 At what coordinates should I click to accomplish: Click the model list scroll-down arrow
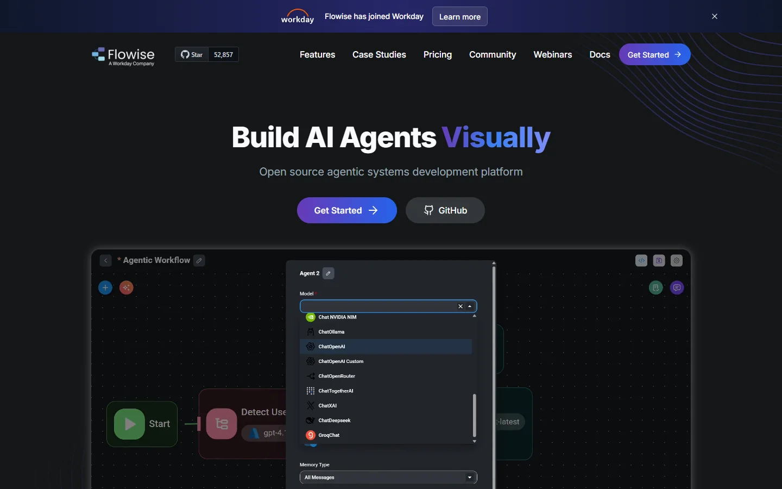[475, 441]
